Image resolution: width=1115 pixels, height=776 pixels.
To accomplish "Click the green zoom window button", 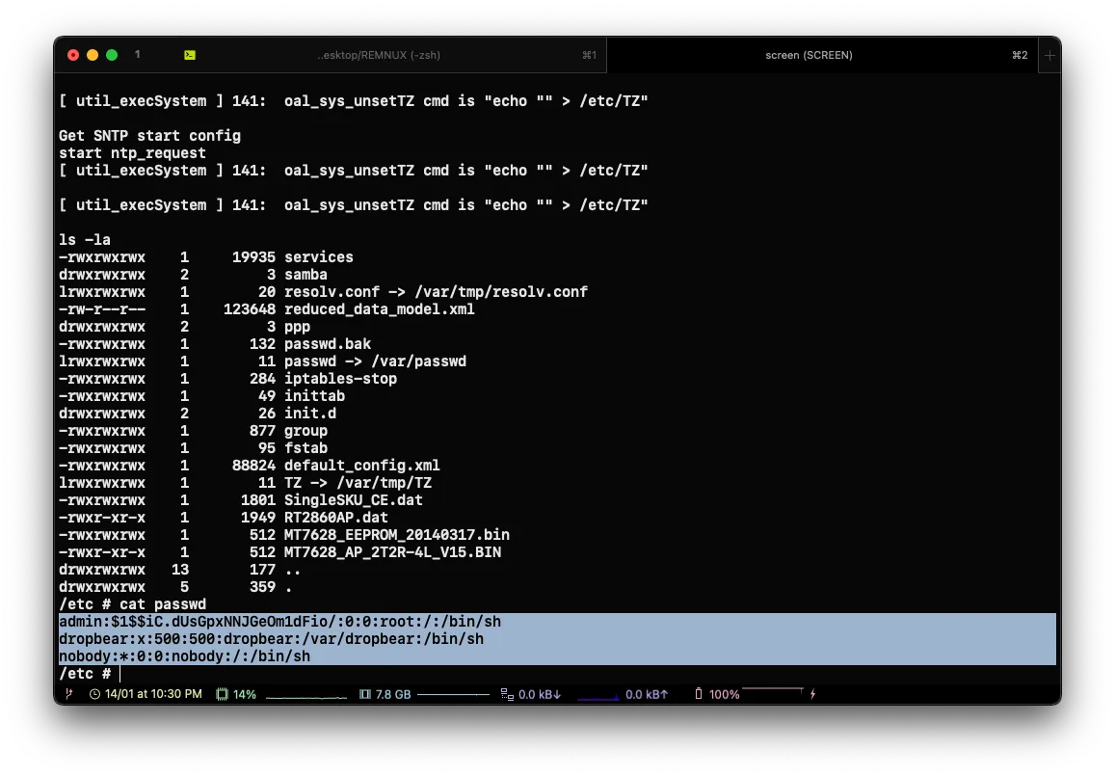I will coord(112,55).
